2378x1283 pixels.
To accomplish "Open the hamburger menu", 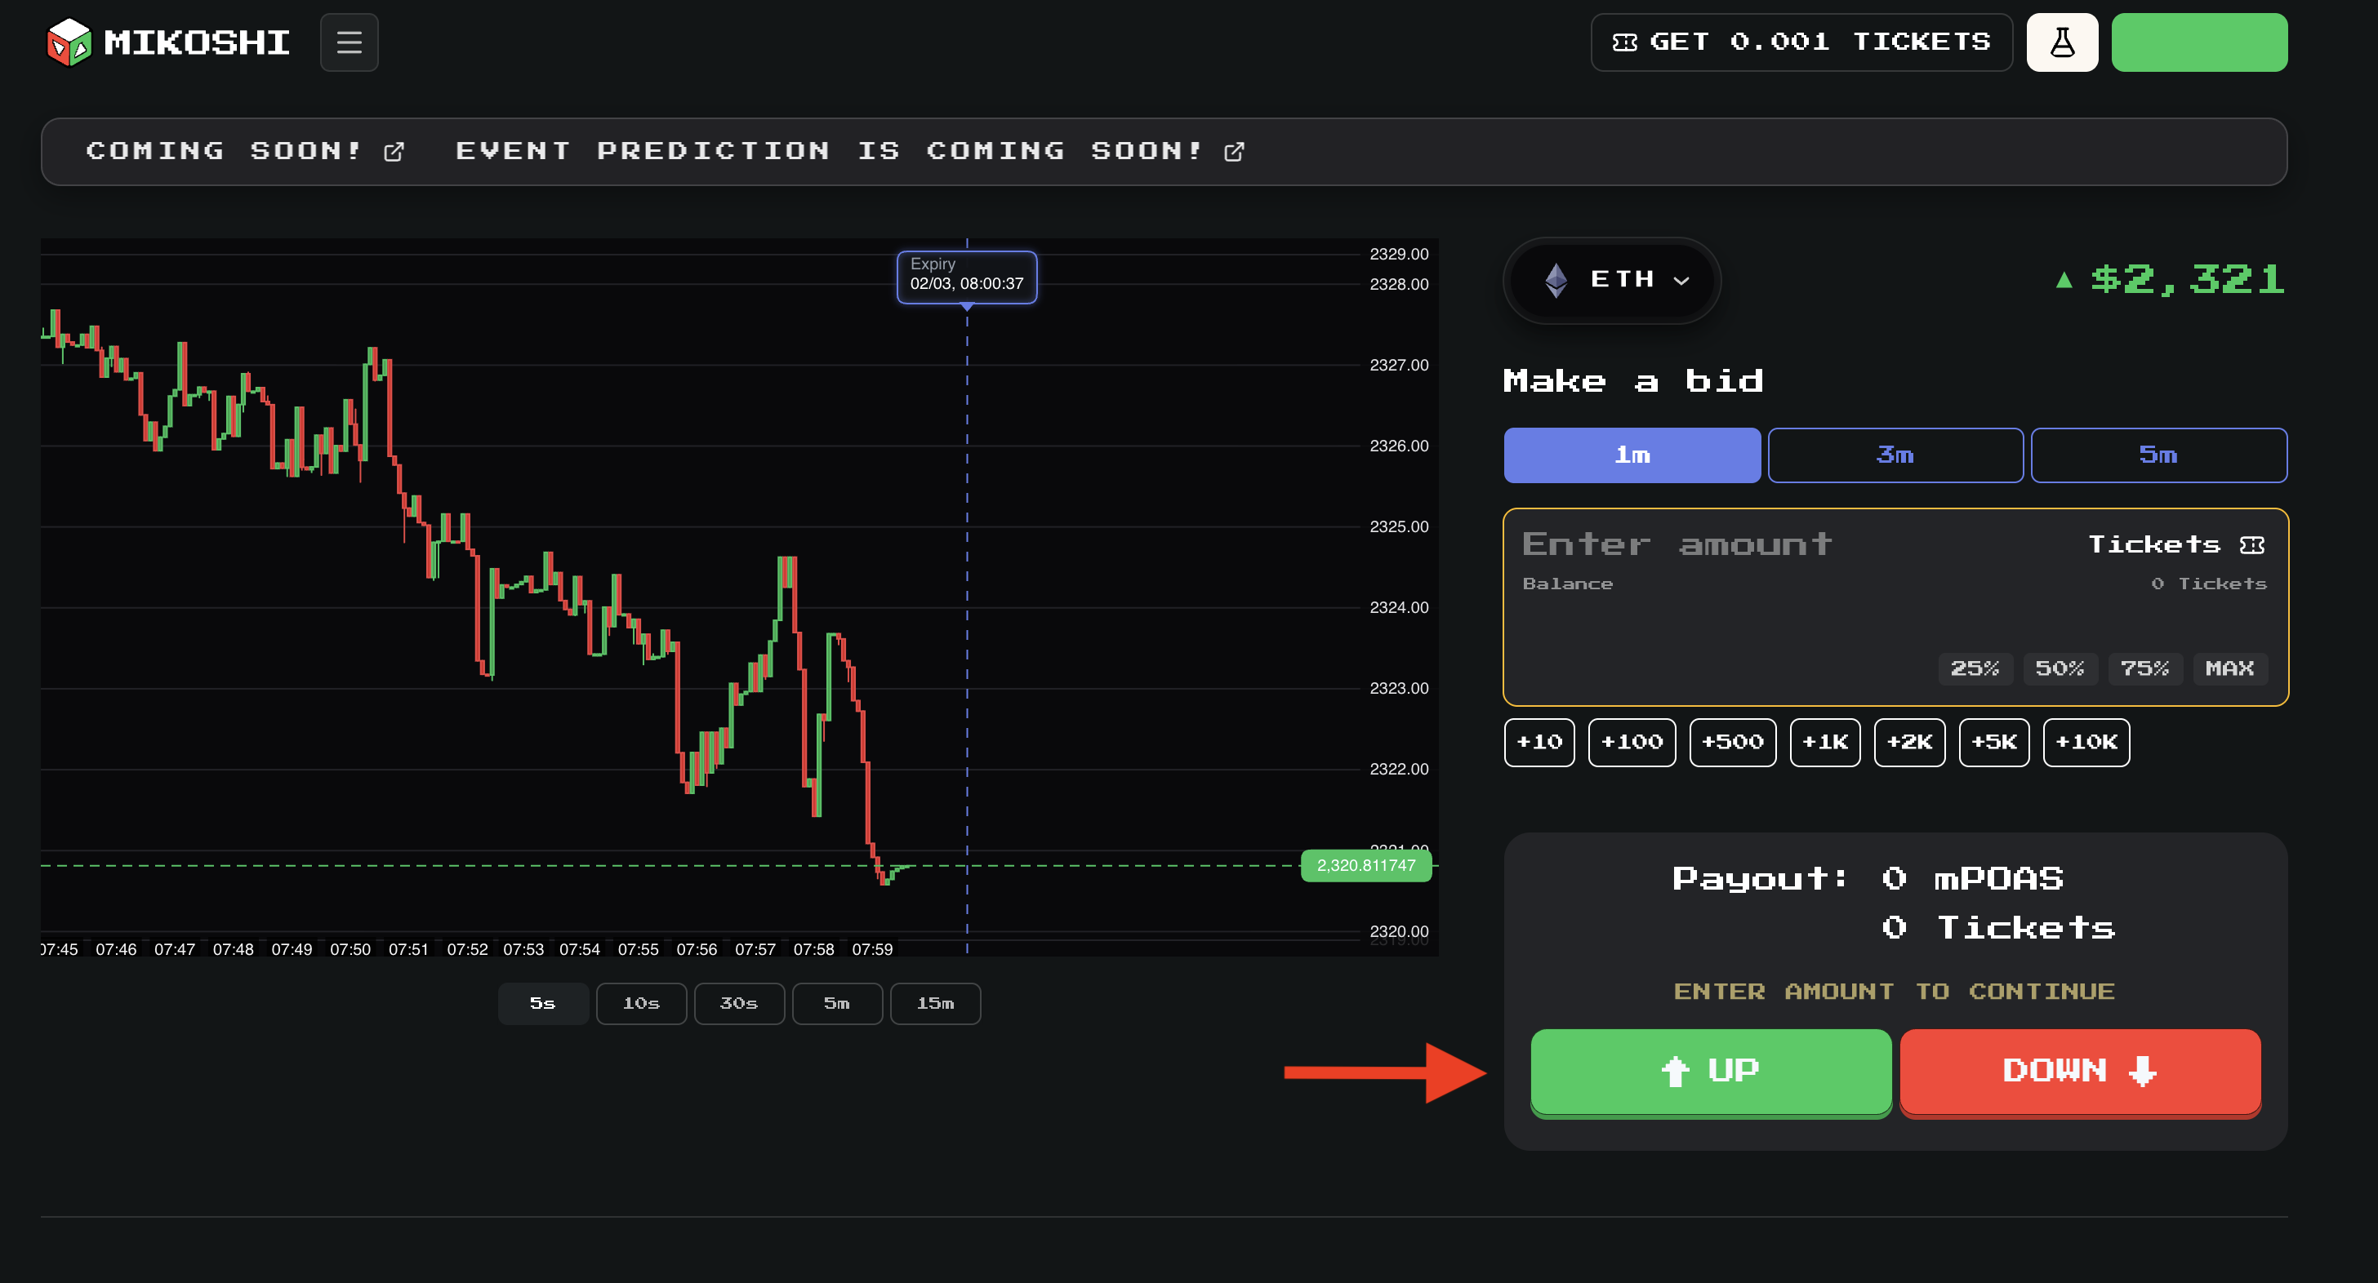I will click(349, 42).
